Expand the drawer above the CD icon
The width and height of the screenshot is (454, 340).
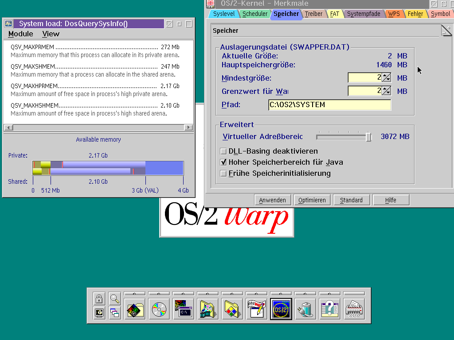[159, 294]
